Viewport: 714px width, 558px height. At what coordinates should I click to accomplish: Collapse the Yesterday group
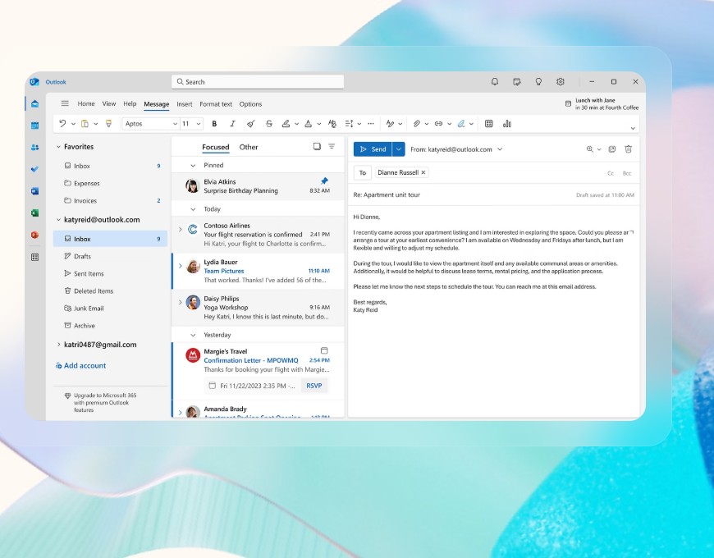(x=193, y=335)
